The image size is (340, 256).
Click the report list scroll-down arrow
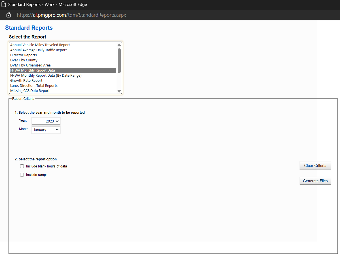tap(119, 91)
